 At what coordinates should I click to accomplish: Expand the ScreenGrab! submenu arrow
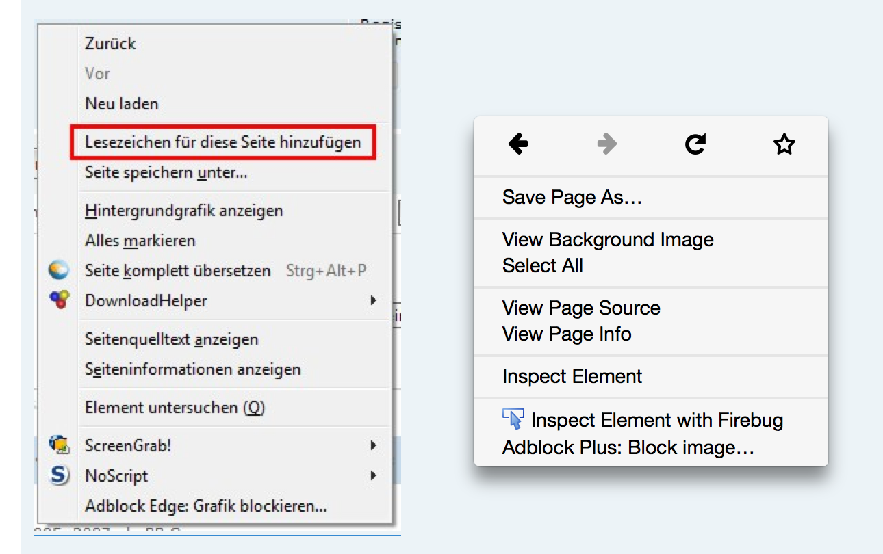(x=373, y=445)
